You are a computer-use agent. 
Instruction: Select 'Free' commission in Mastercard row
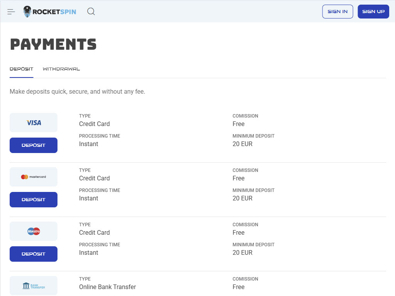click(238, 178)
